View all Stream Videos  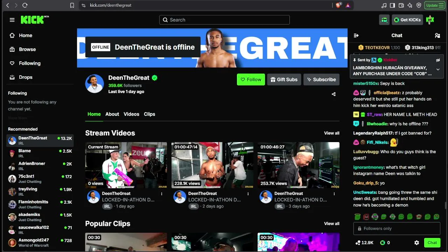(331, 133)
